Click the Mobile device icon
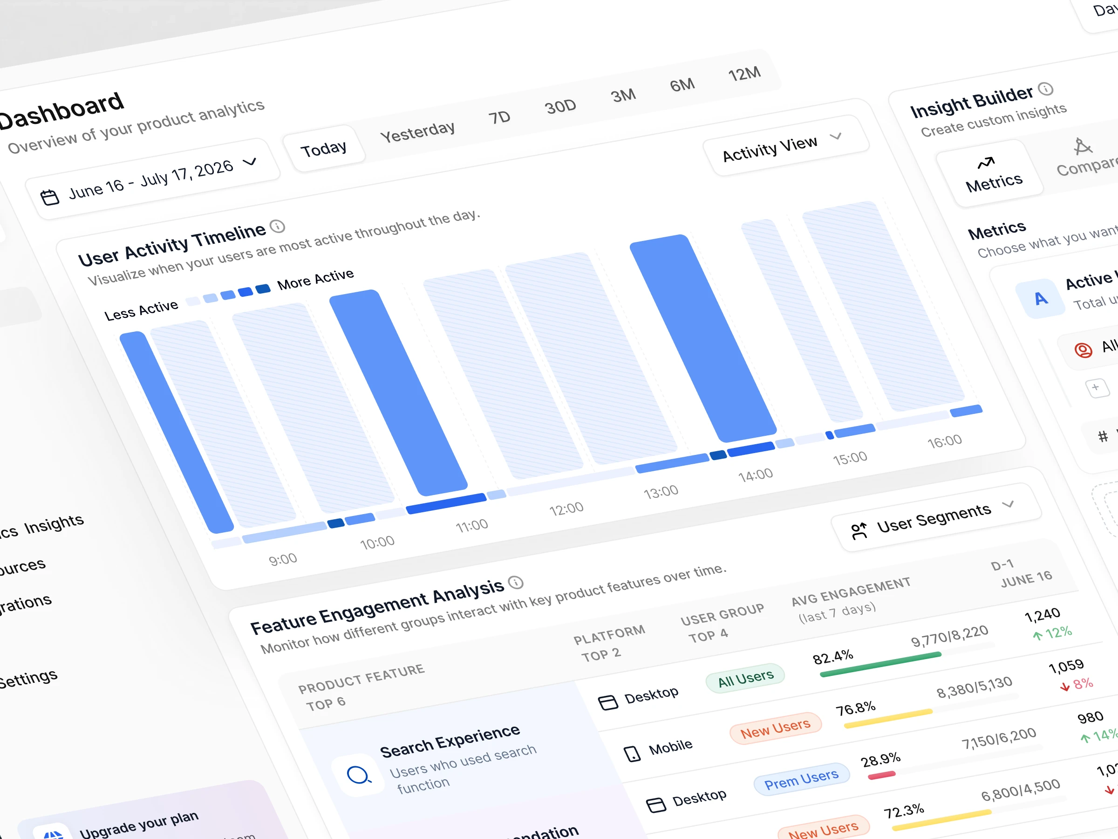The height and width of the screenshot is (839, 1118). 632,754
